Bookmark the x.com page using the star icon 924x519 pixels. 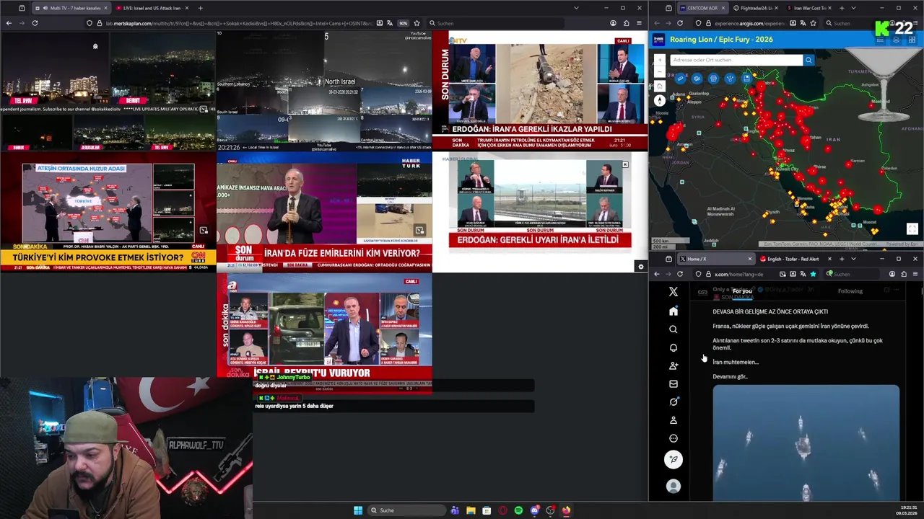813,274
